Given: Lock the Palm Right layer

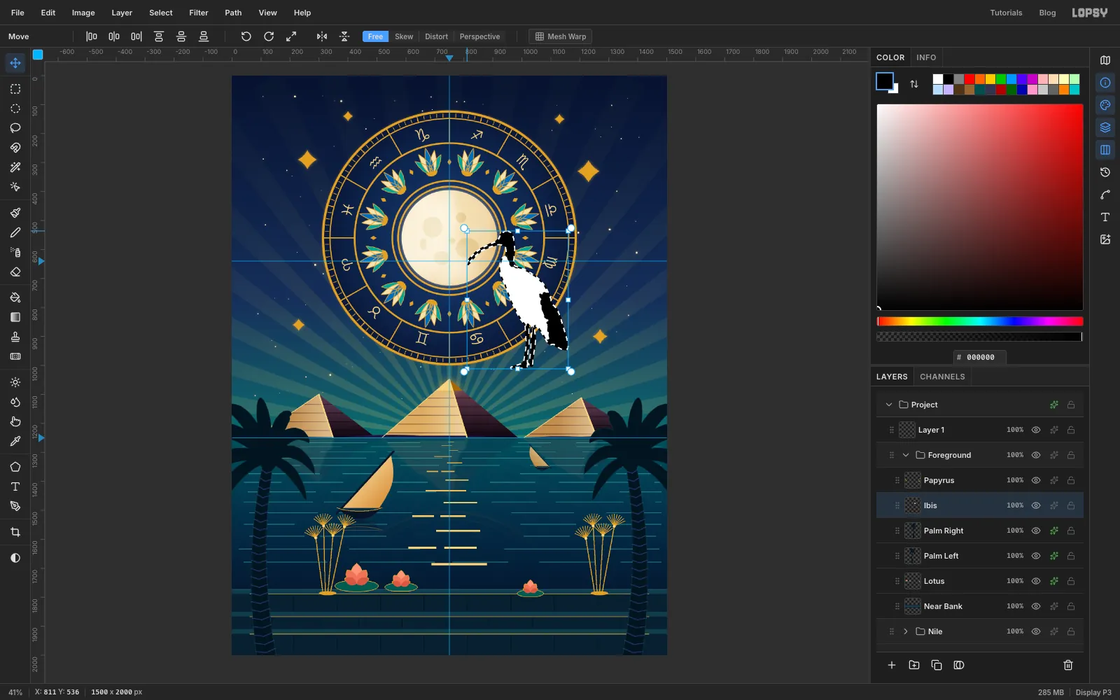Looking at the screenshot, I should pos(1071,531).
